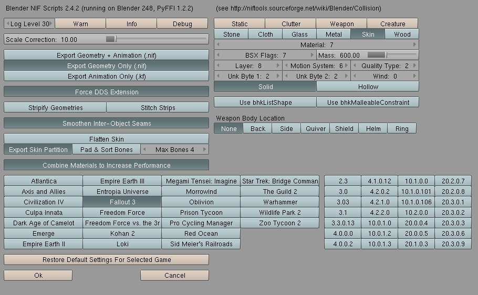
Task: Toggle Combine Materials to Increase Performance
Action: 107,165
